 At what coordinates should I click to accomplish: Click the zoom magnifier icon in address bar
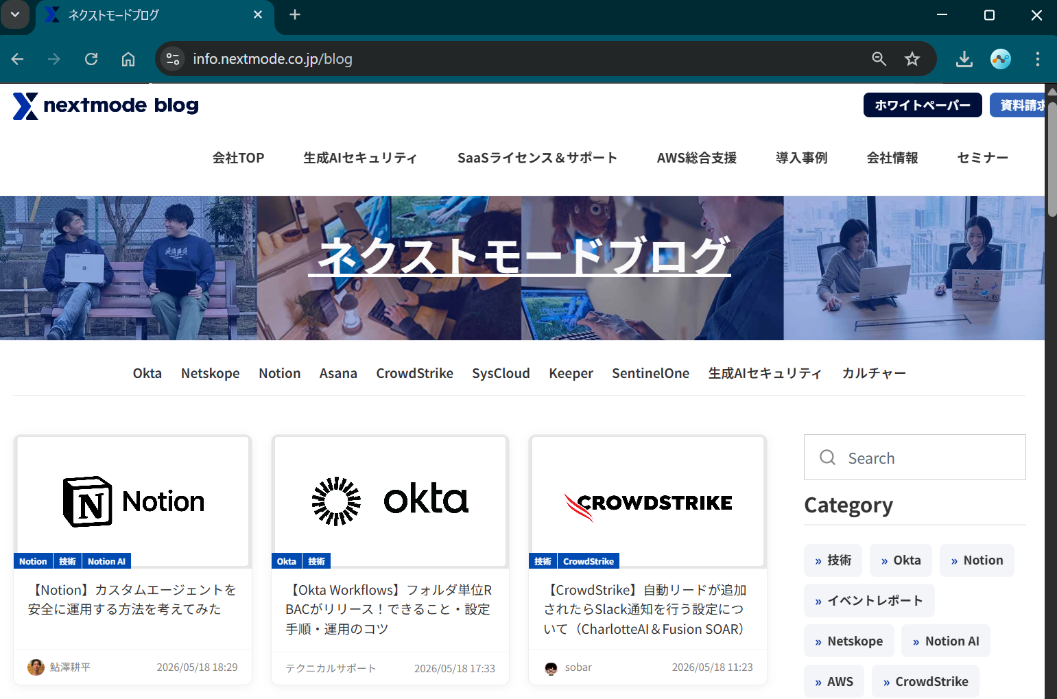(x=879, y=59)
